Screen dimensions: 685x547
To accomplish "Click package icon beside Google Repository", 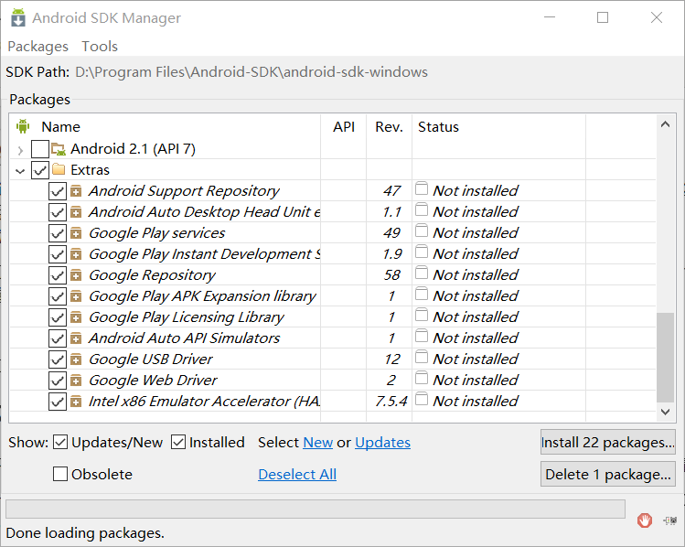I will click(x=76, y=274).
